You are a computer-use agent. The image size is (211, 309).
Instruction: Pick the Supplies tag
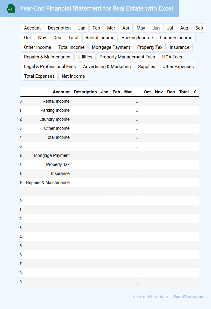pyautogui.click(x=146, y=67)
